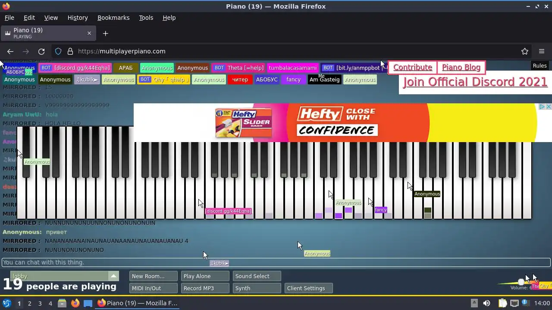Open Sound Select

tap(257, 276)
